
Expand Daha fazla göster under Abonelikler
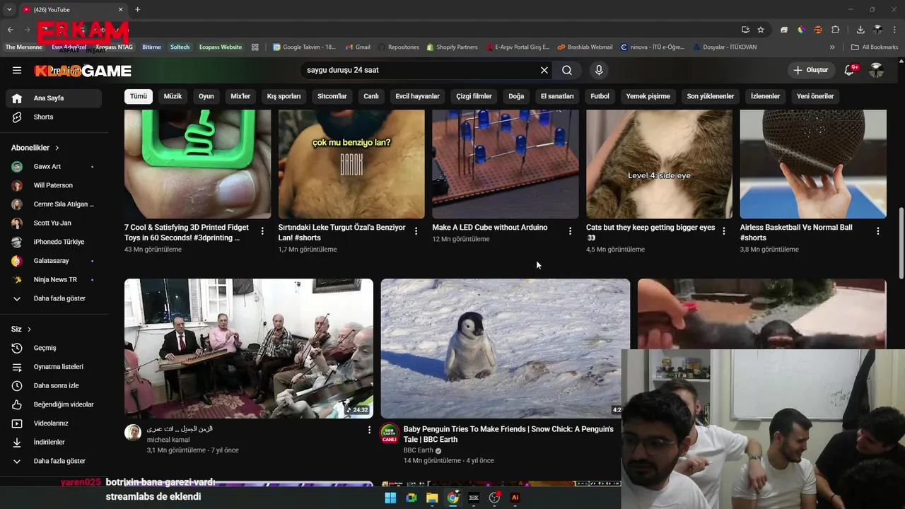(x=54, y=298)
